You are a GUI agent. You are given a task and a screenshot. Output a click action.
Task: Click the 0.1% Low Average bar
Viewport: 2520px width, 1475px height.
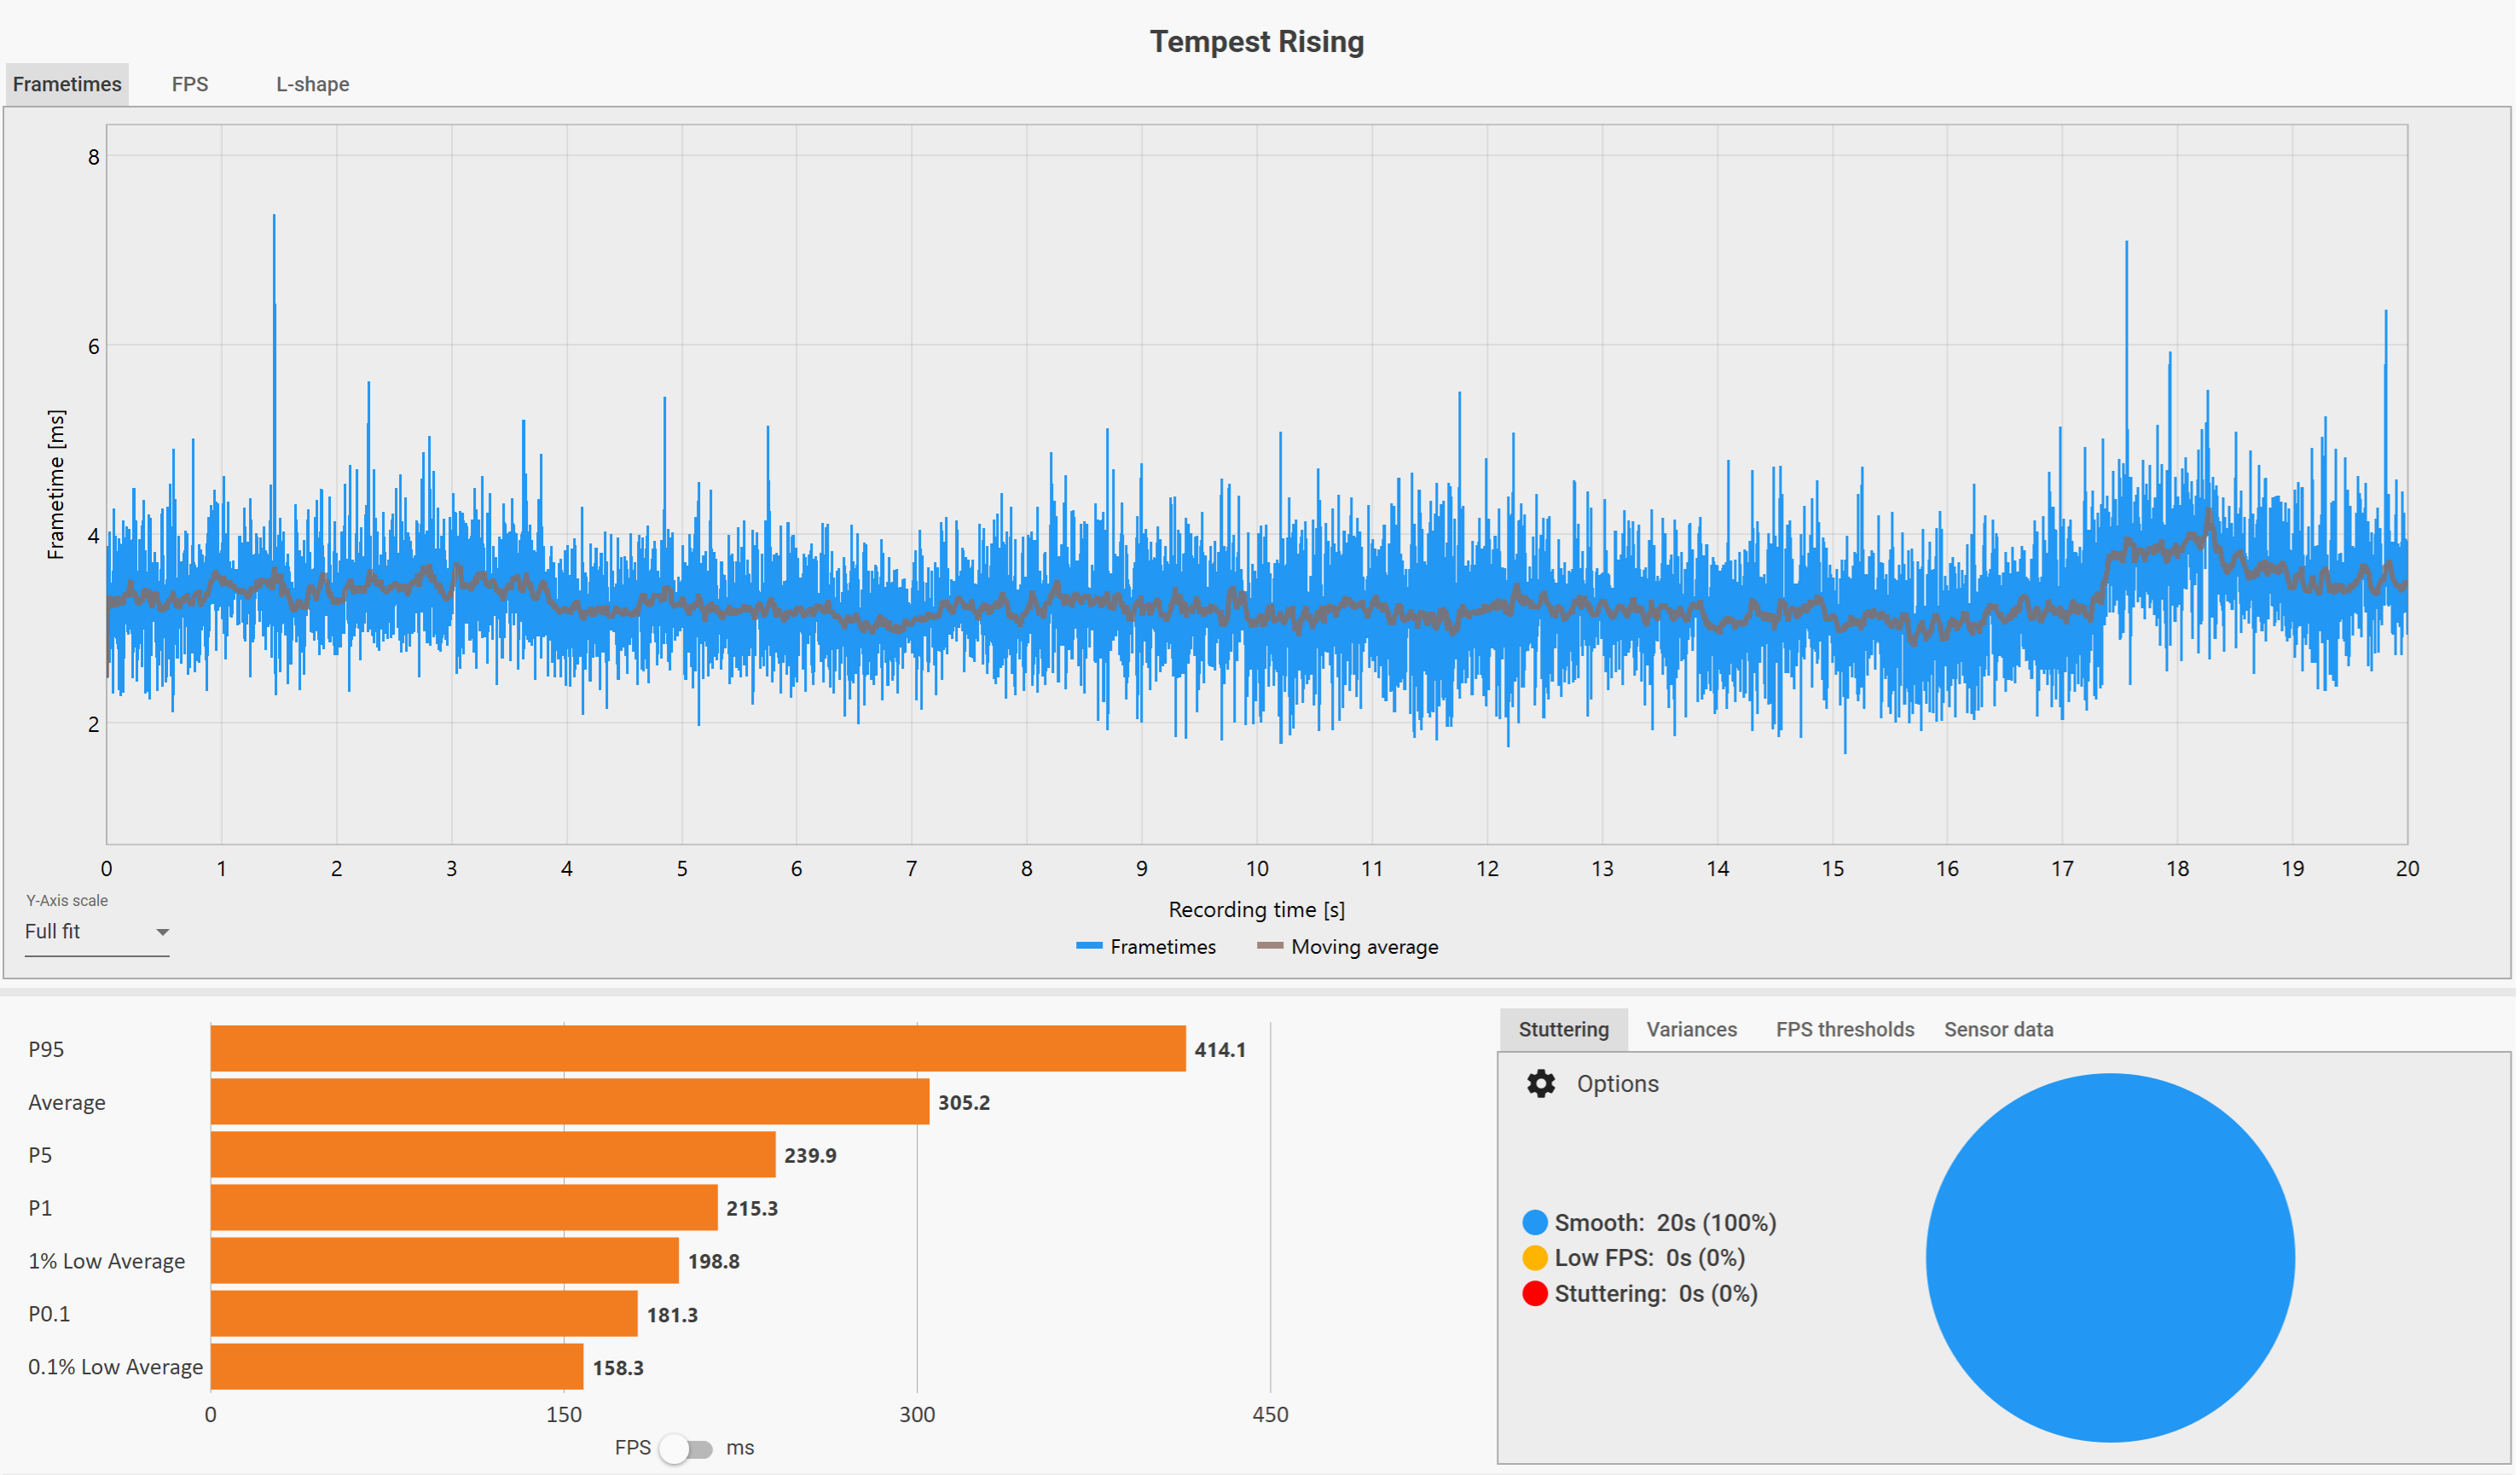click(x=397, y=1368)
